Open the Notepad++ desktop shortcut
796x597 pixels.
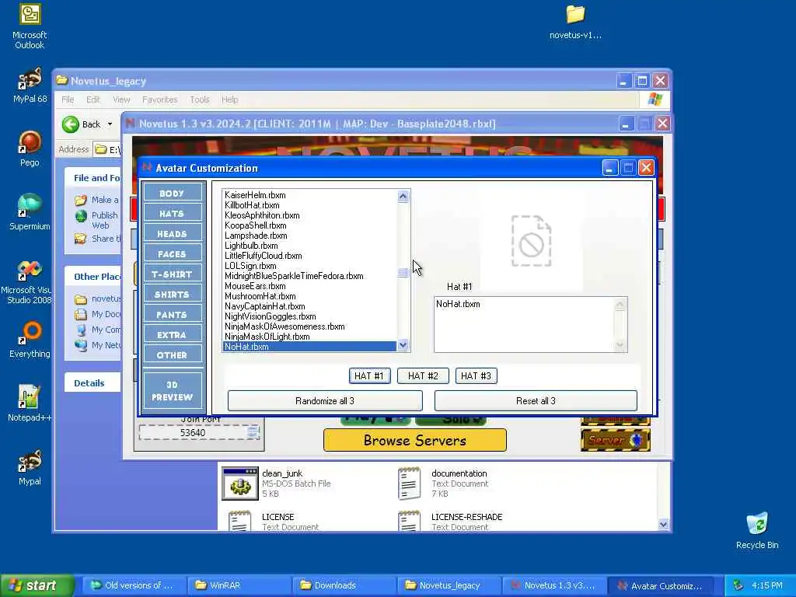(x=30, y=403)
